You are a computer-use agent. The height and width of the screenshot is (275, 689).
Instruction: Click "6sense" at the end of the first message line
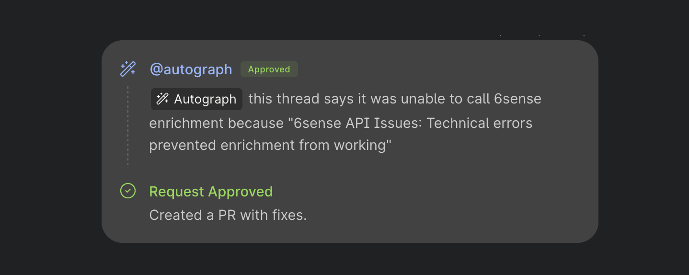tap(518, 99)
